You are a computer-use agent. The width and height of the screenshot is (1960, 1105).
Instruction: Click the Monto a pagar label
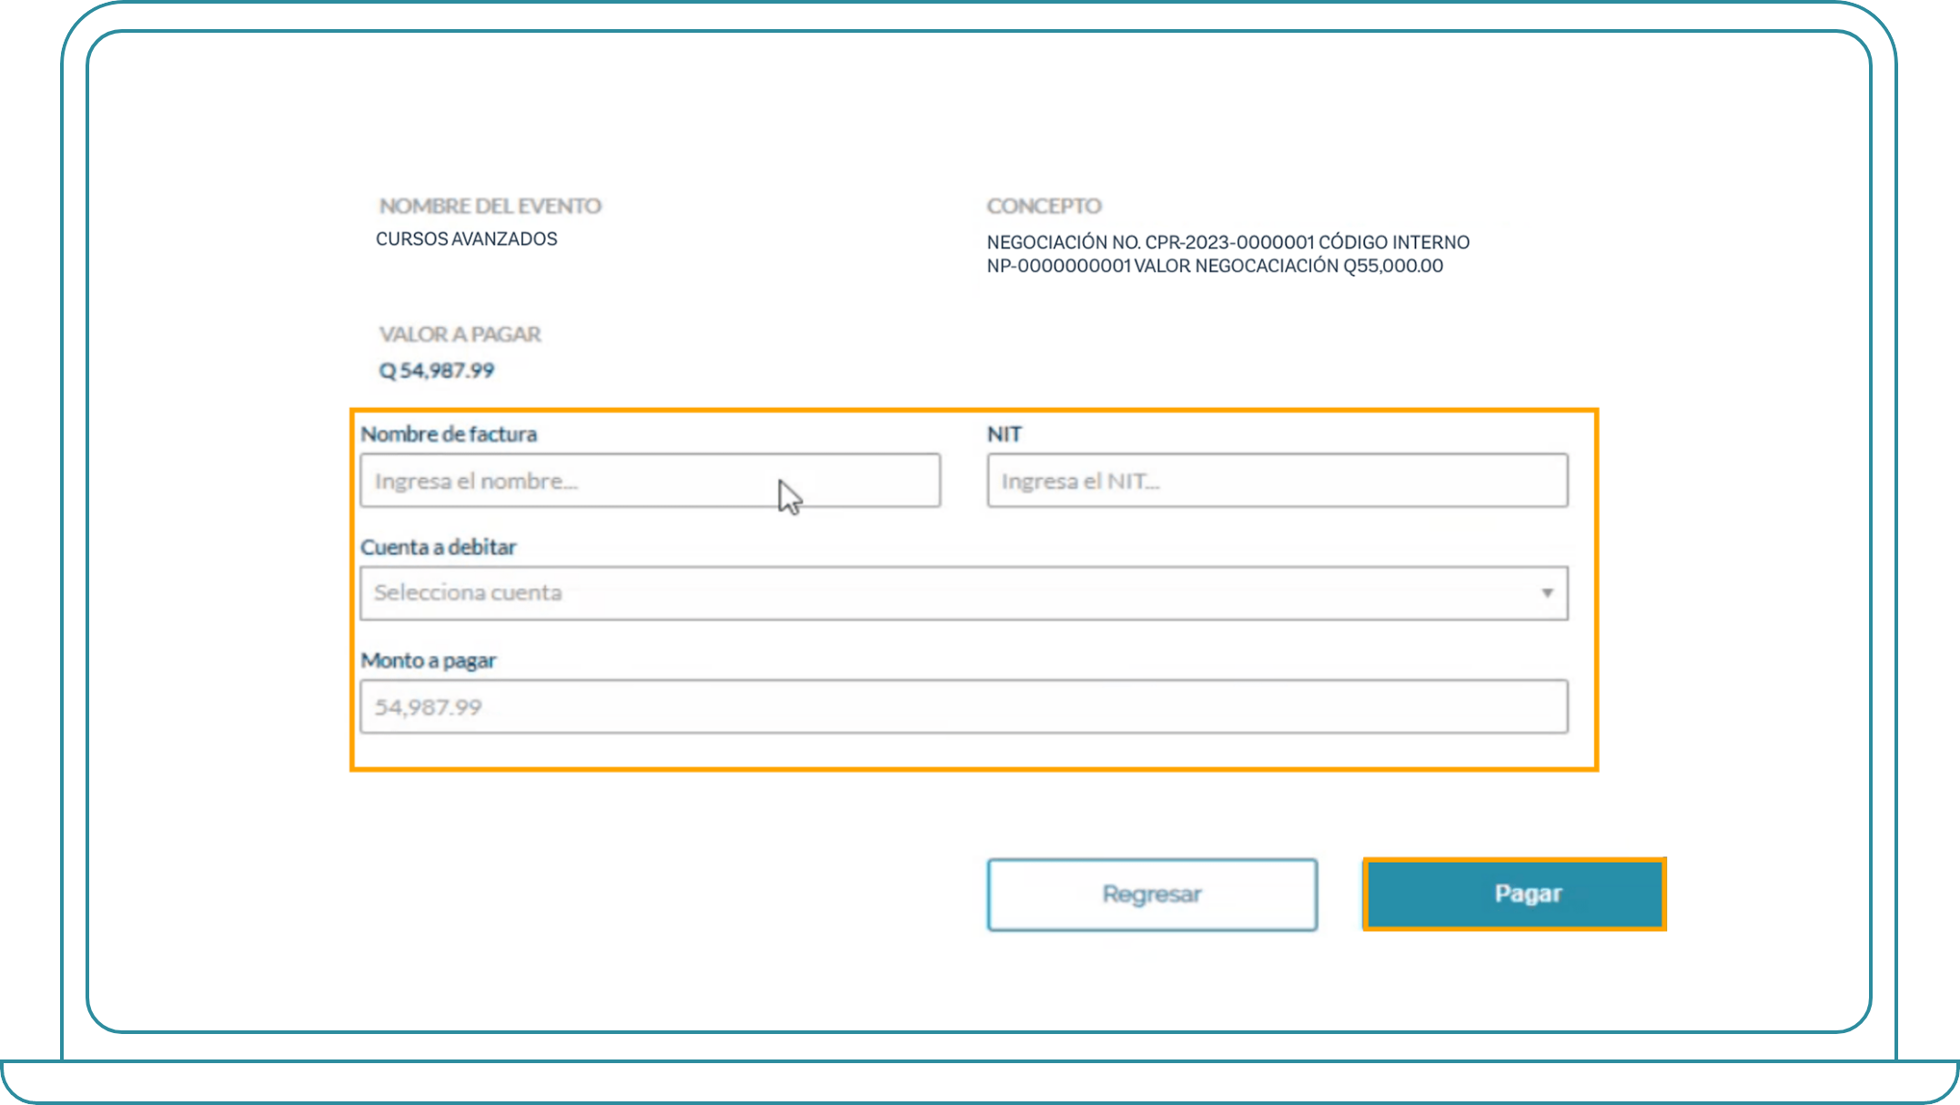point(428,661)
